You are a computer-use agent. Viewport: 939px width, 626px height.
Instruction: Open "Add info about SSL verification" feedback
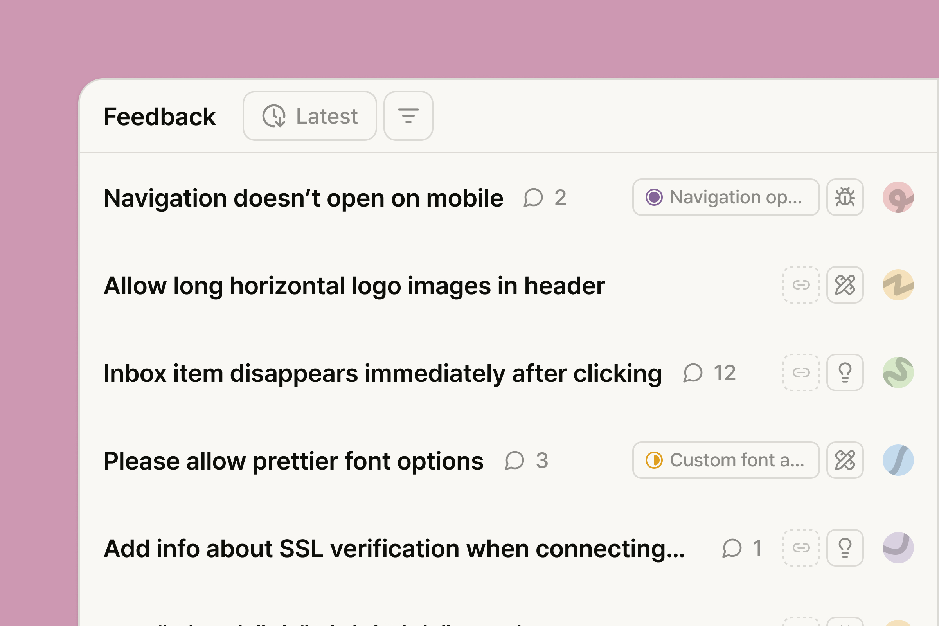click(394, 549)
